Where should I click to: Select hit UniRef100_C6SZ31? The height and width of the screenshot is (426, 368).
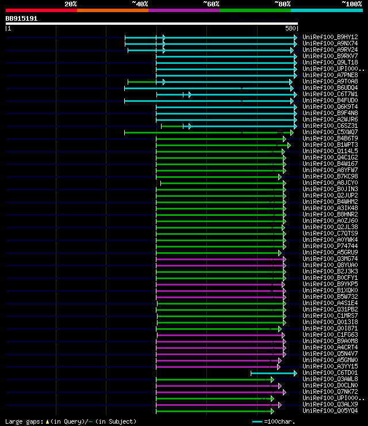tap(330, 125)
